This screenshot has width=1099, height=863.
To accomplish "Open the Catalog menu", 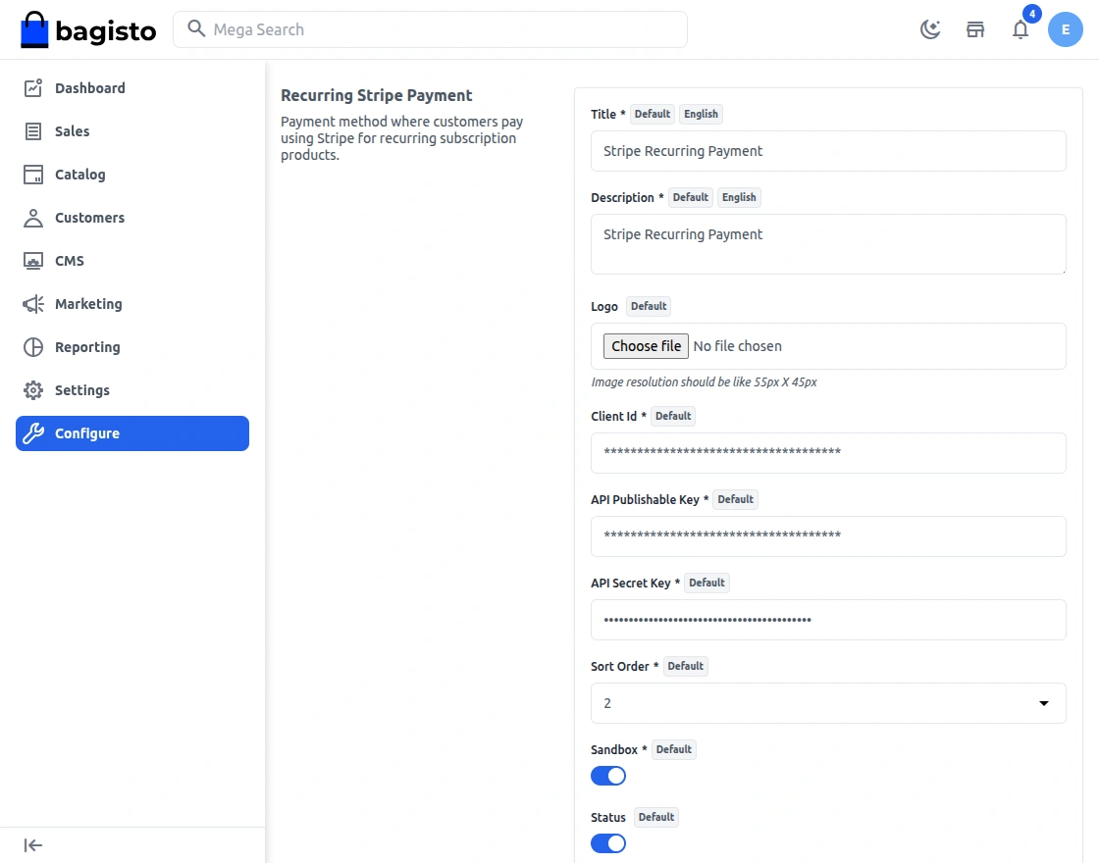I will (79, 175).
